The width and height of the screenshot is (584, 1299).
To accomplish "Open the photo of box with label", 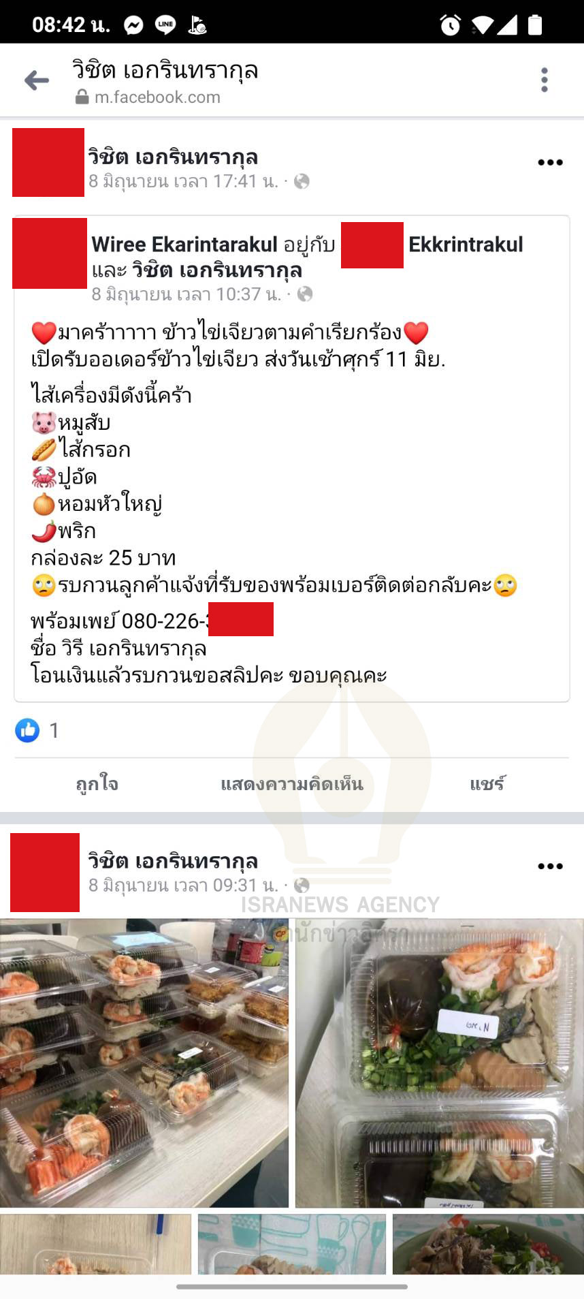I will pos(440,1063).
